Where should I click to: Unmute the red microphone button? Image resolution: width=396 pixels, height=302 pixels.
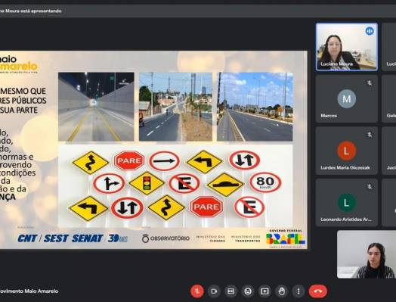click(x=197, y=291)
